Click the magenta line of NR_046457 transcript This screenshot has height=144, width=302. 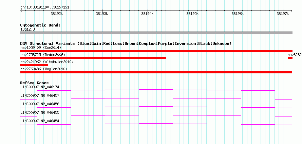(156, 98)
